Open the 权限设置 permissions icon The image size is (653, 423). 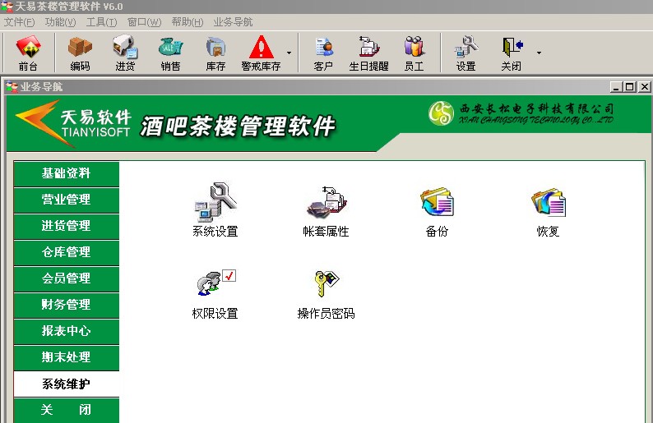tap(215, 284)
